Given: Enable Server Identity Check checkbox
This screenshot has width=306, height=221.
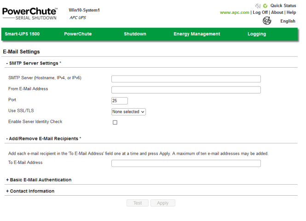Looking at the screenshot, I should pyautogui.click(x=115, y=122).
